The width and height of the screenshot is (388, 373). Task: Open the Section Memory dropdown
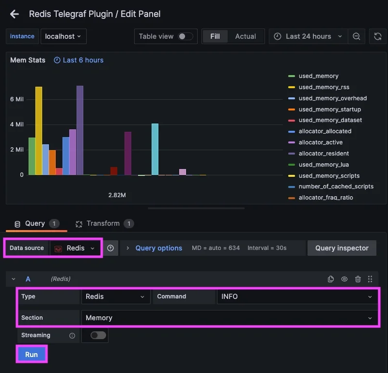click(x=228, y=318)
